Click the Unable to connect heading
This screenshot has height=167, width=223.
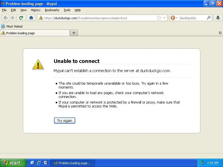tap(76, 61)
